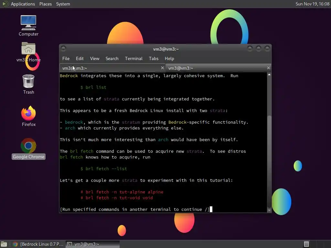The width and height of the screenshot is (331, 248).
Task: Close the second terminal tab
Action: [268, 68]
